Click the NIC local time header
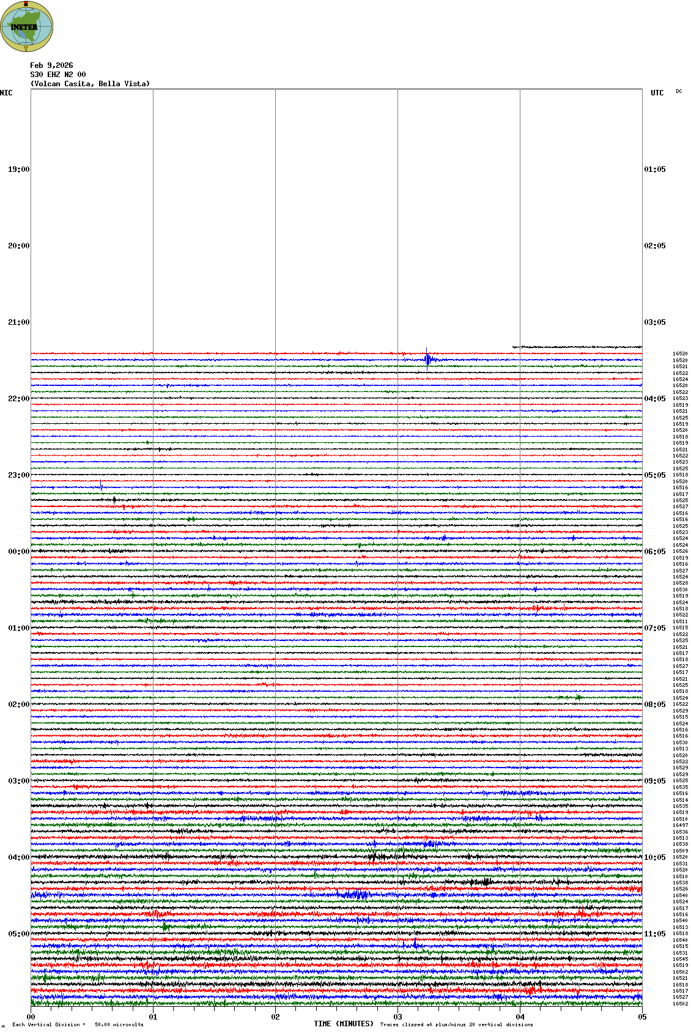691x1033 pixels. click(6, 93)
